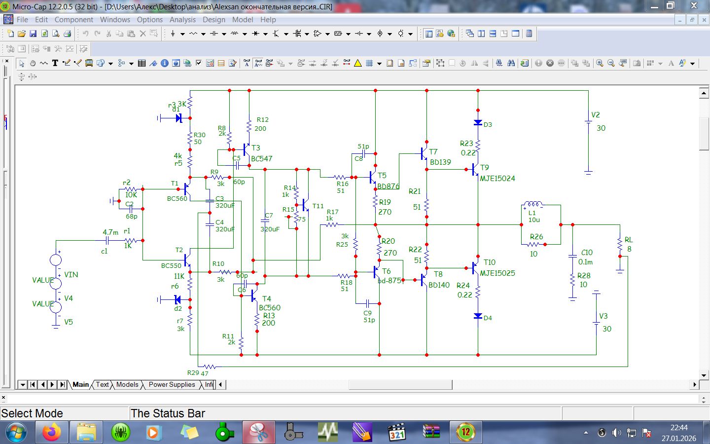Open the page list dropdown arrow

coord(23,385)
